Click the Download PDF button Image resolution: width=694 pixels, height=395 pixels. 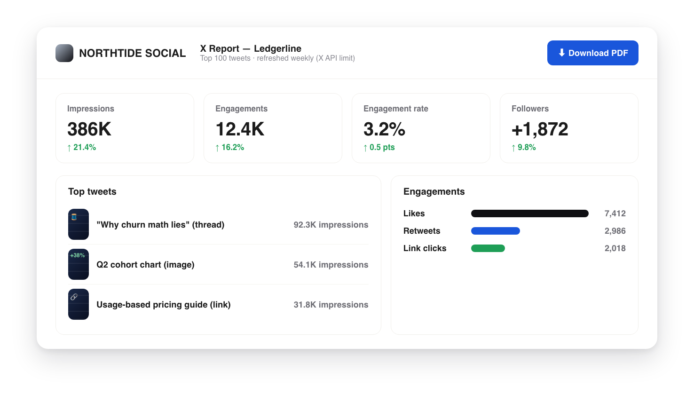click(592, 53)
